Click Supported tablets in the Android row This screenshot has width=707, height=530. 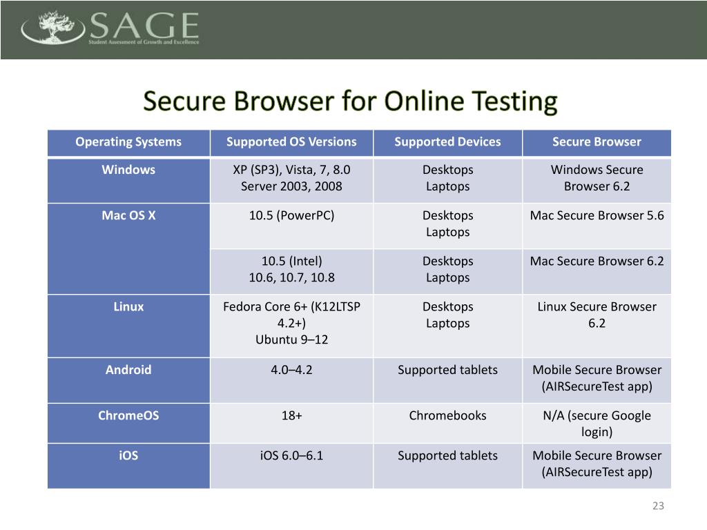[447, 380]
